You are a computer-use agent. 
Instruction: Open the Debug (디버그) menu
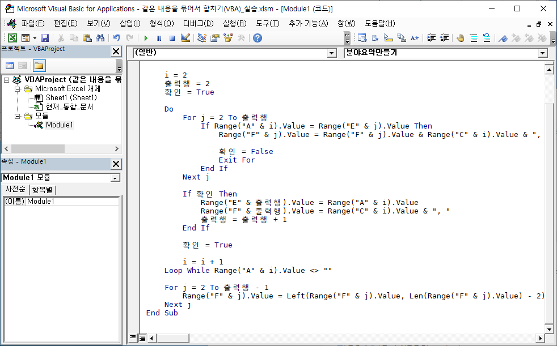[198, 24]
